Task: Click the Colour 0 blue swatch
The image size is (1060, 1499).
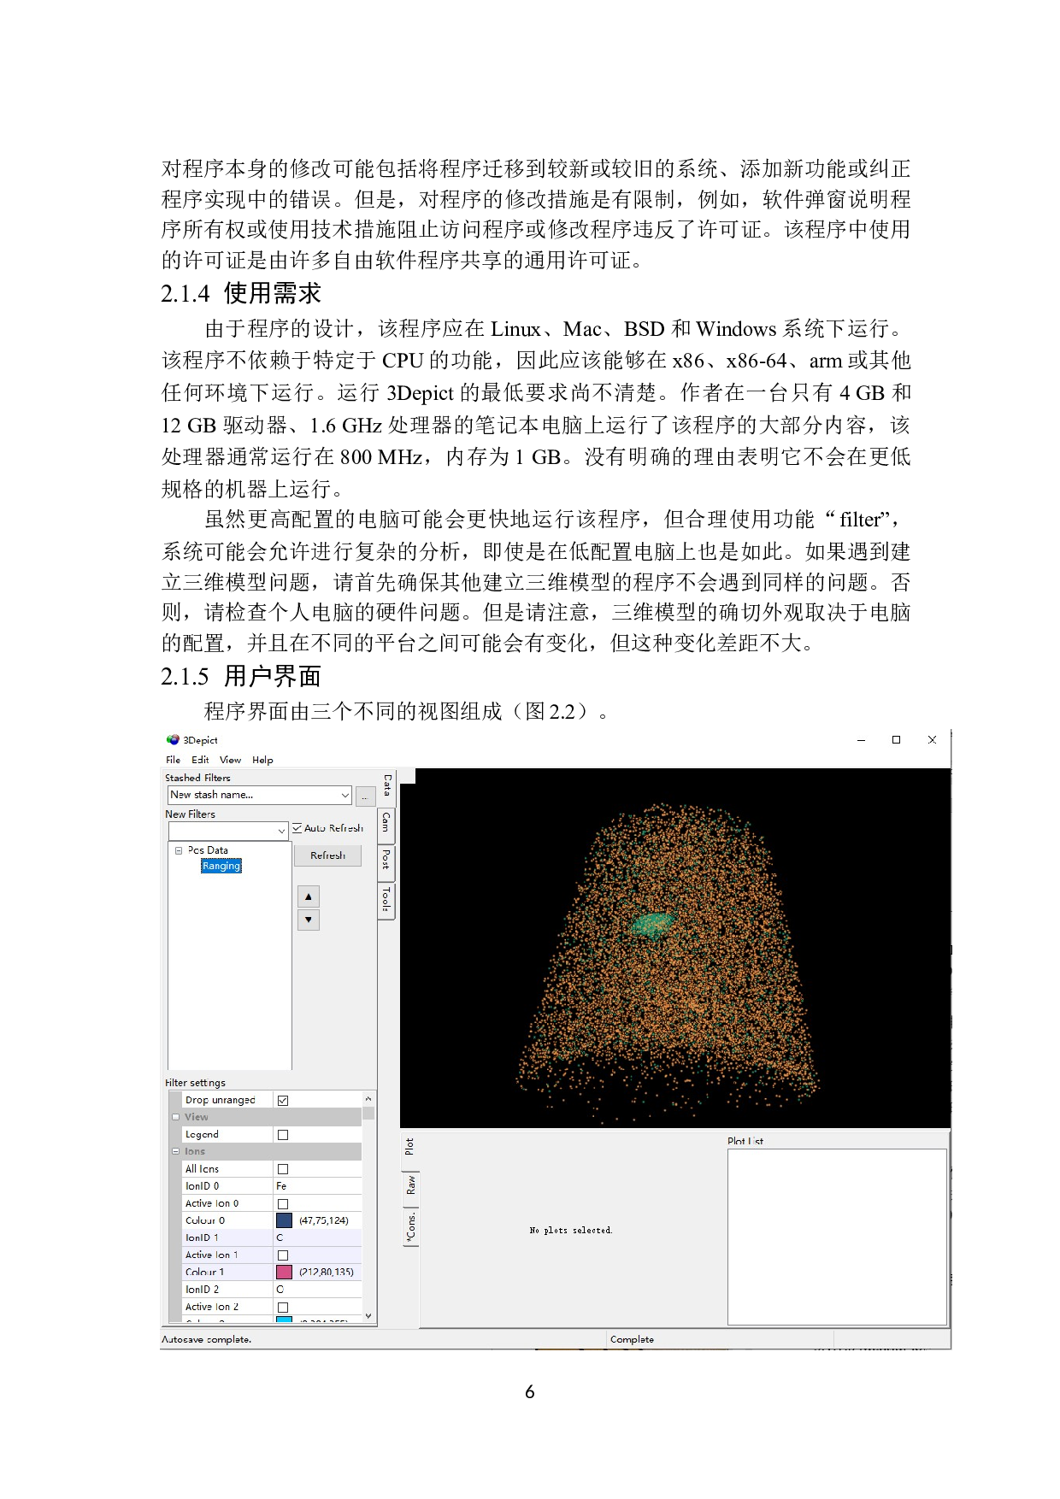Action: click(284, 1220)
